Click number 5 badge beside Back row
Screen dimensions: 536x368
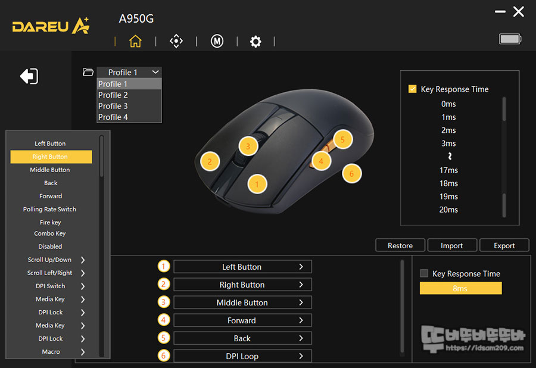click(164, 338)
